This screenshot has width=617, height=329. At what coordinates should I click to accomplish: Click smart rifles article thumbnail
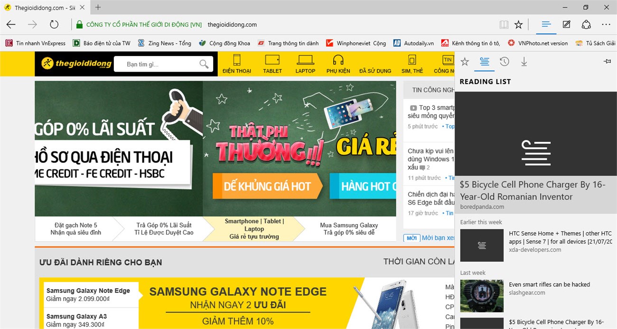482,296
